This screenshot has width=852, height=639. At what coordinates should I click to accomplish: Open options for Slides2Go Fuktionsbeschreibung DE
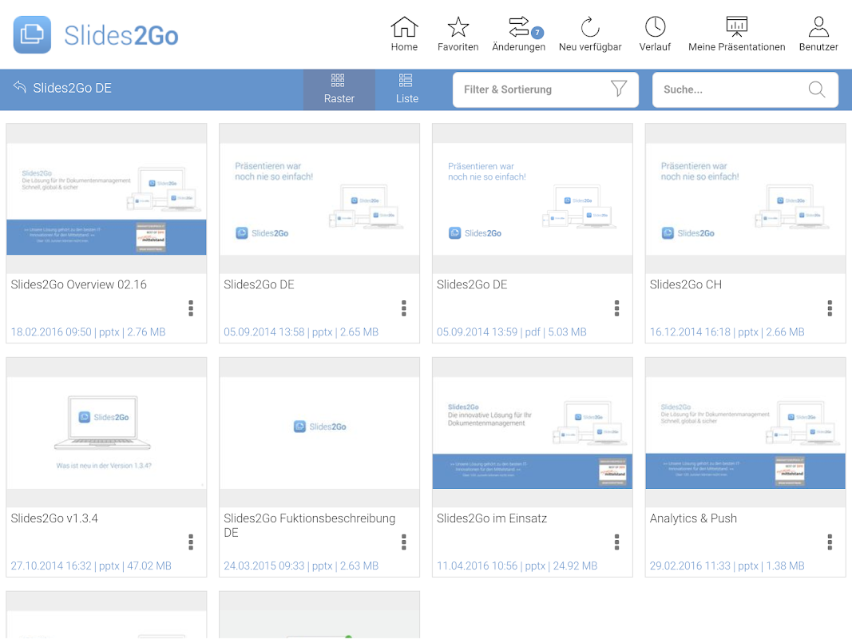tap(404, 542)
